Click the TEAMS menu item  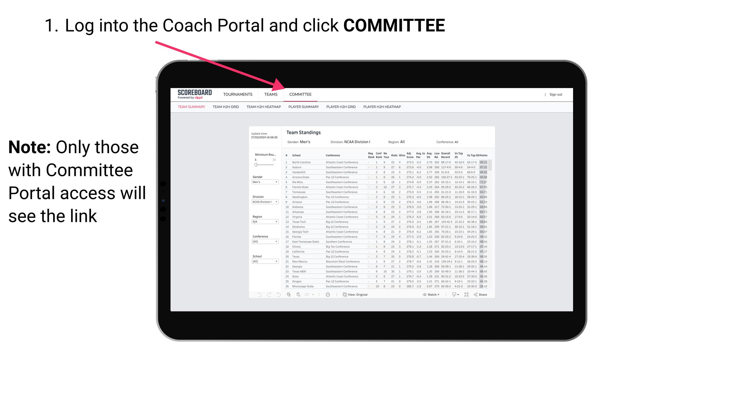coord(272,94)
